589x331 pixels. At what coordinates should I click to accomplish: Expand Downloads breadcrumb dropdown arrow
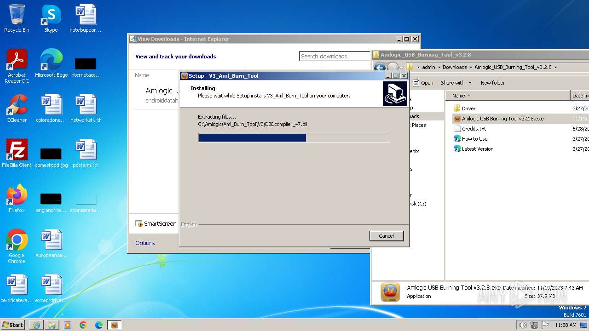click(471, 67)
